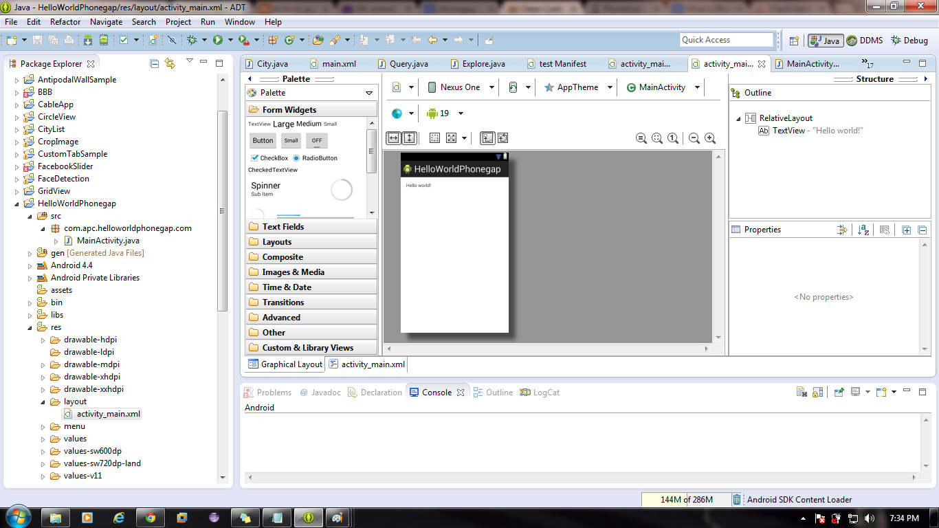The width and height of the screenshot is (939, 528).
Task: Open Chrome from the Windows taskbar
Action: (x=150, y=517)
